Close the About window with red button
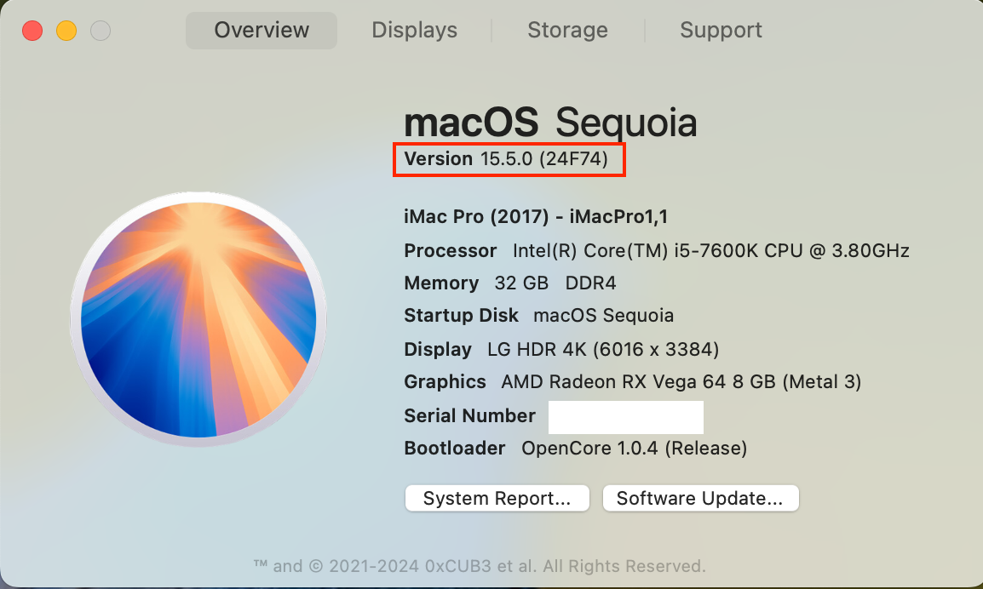983x589 pixels. point(32,31)
